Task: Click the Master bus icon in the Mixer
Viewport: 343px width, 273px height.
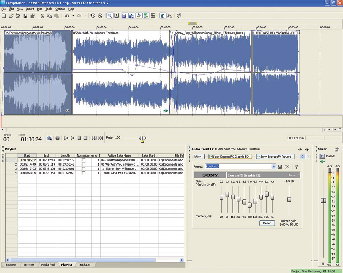Action: pyautogui.click(x=323, y=156)
